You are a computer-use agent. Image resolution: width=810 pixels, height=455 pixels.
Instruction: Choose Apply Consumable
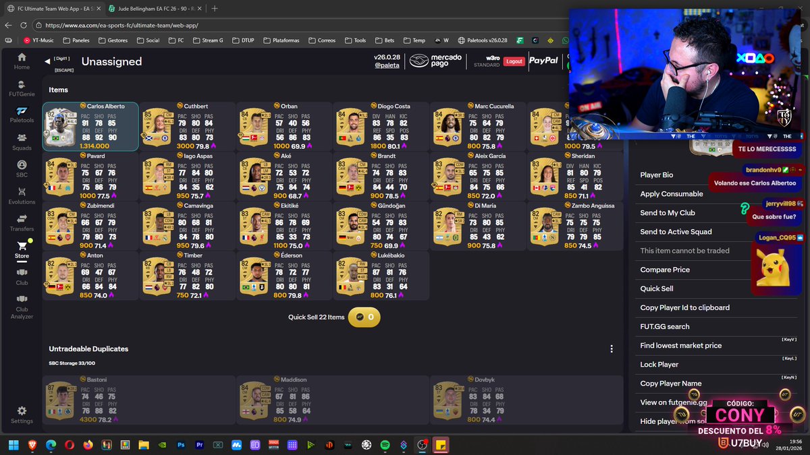tap(672, 193)
